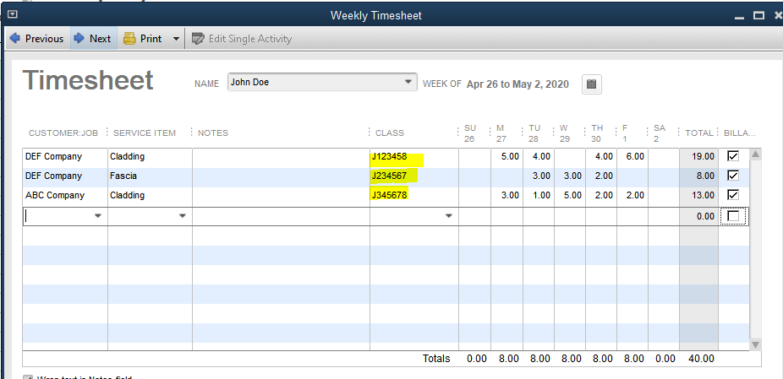Screen dimensions: 783x379
Task: Select class J234567
Action: tap(390, 176)
